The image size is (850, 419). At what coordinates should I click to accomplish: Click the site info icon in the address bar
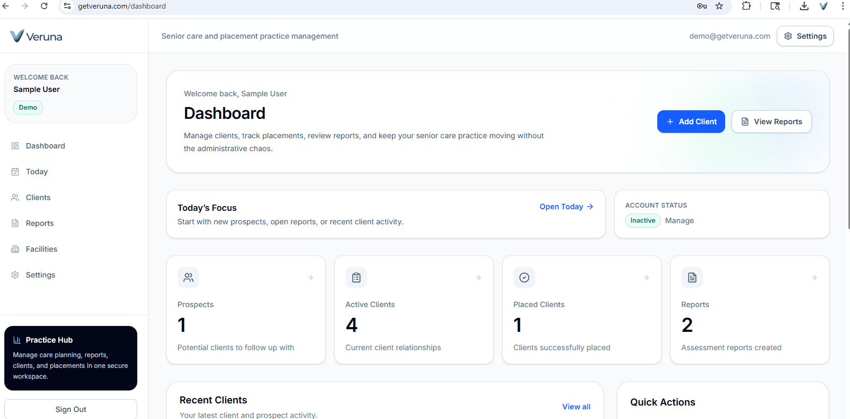67,6
